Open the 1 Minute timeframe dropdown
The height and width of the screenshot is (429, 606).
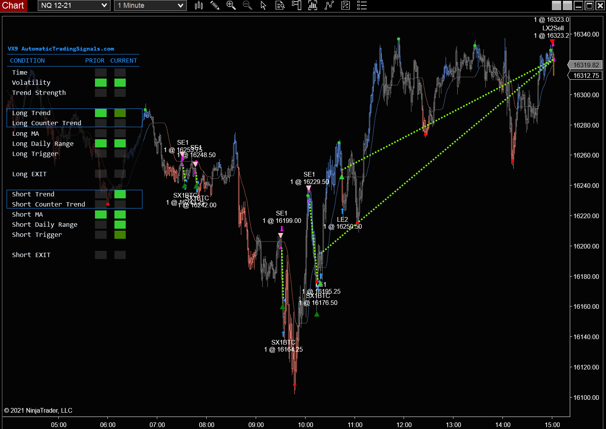pyautogui.click(x=150, y=5)
